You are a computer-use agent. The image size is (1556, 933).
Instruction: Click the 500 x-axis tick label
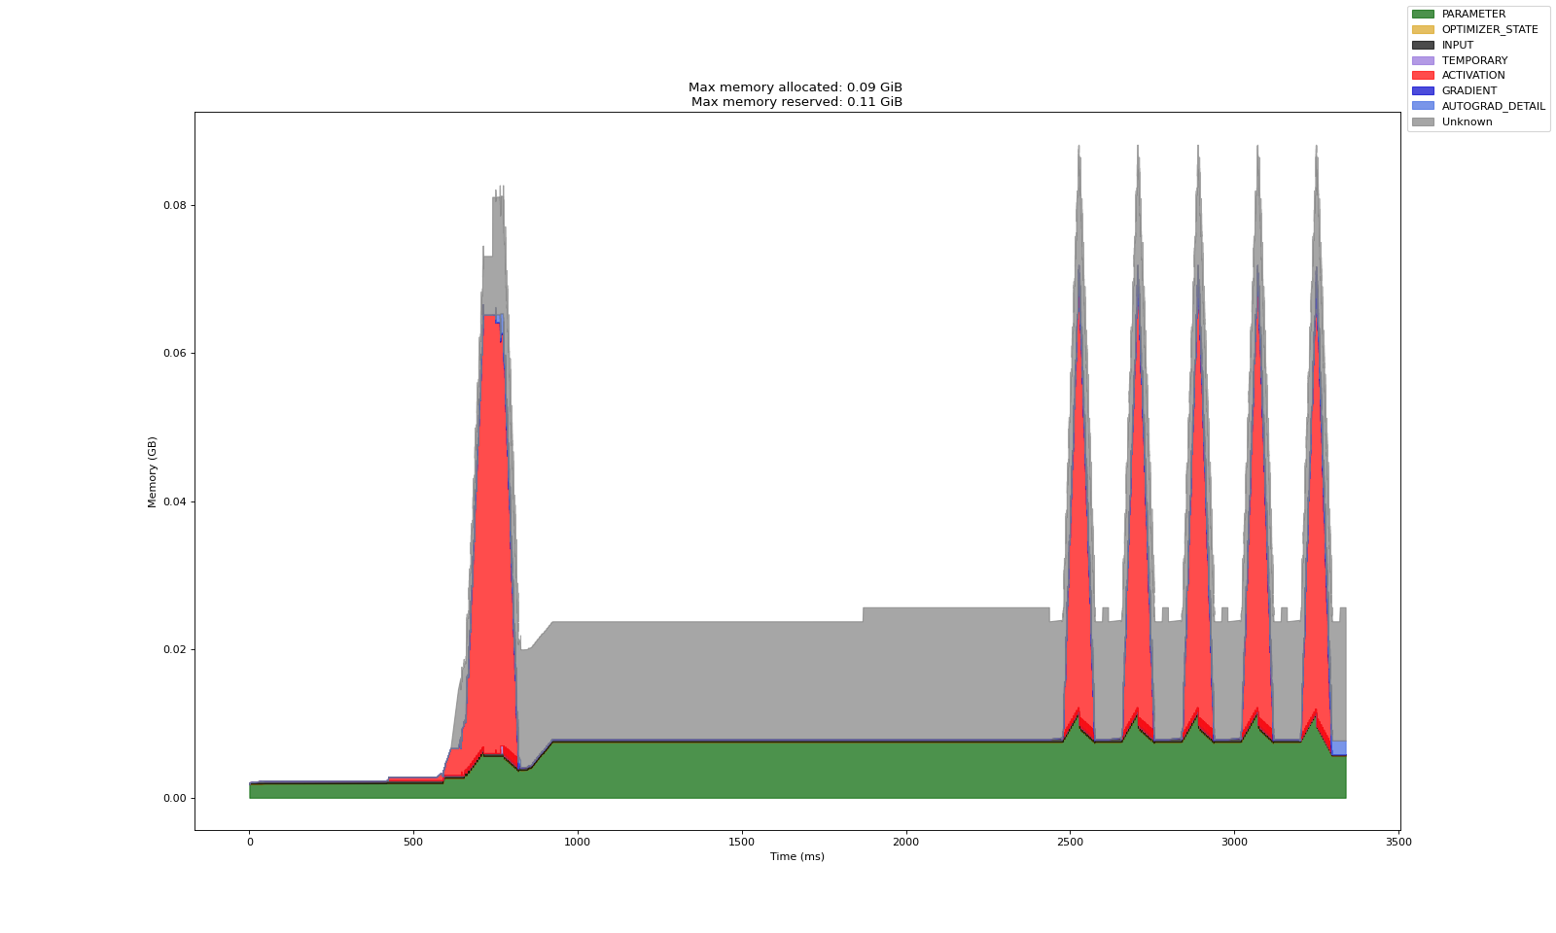(x=413, y=842)
